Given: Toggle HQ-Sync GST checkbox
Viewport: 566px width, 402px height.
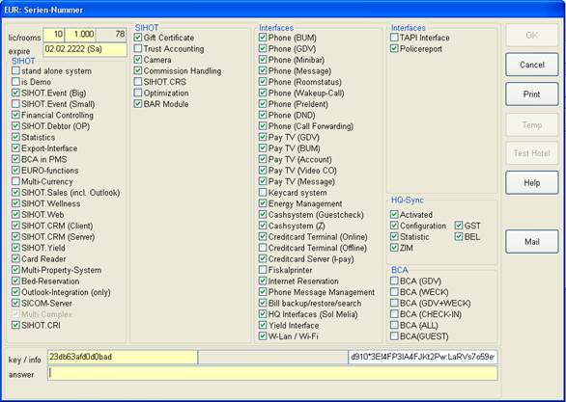Looking at the screenshot, I should pyautogui.click(x=459, y=226).
